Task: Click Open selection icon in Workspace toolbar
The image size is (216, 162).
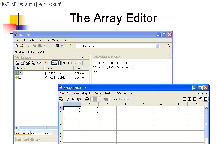Action: 22,63
